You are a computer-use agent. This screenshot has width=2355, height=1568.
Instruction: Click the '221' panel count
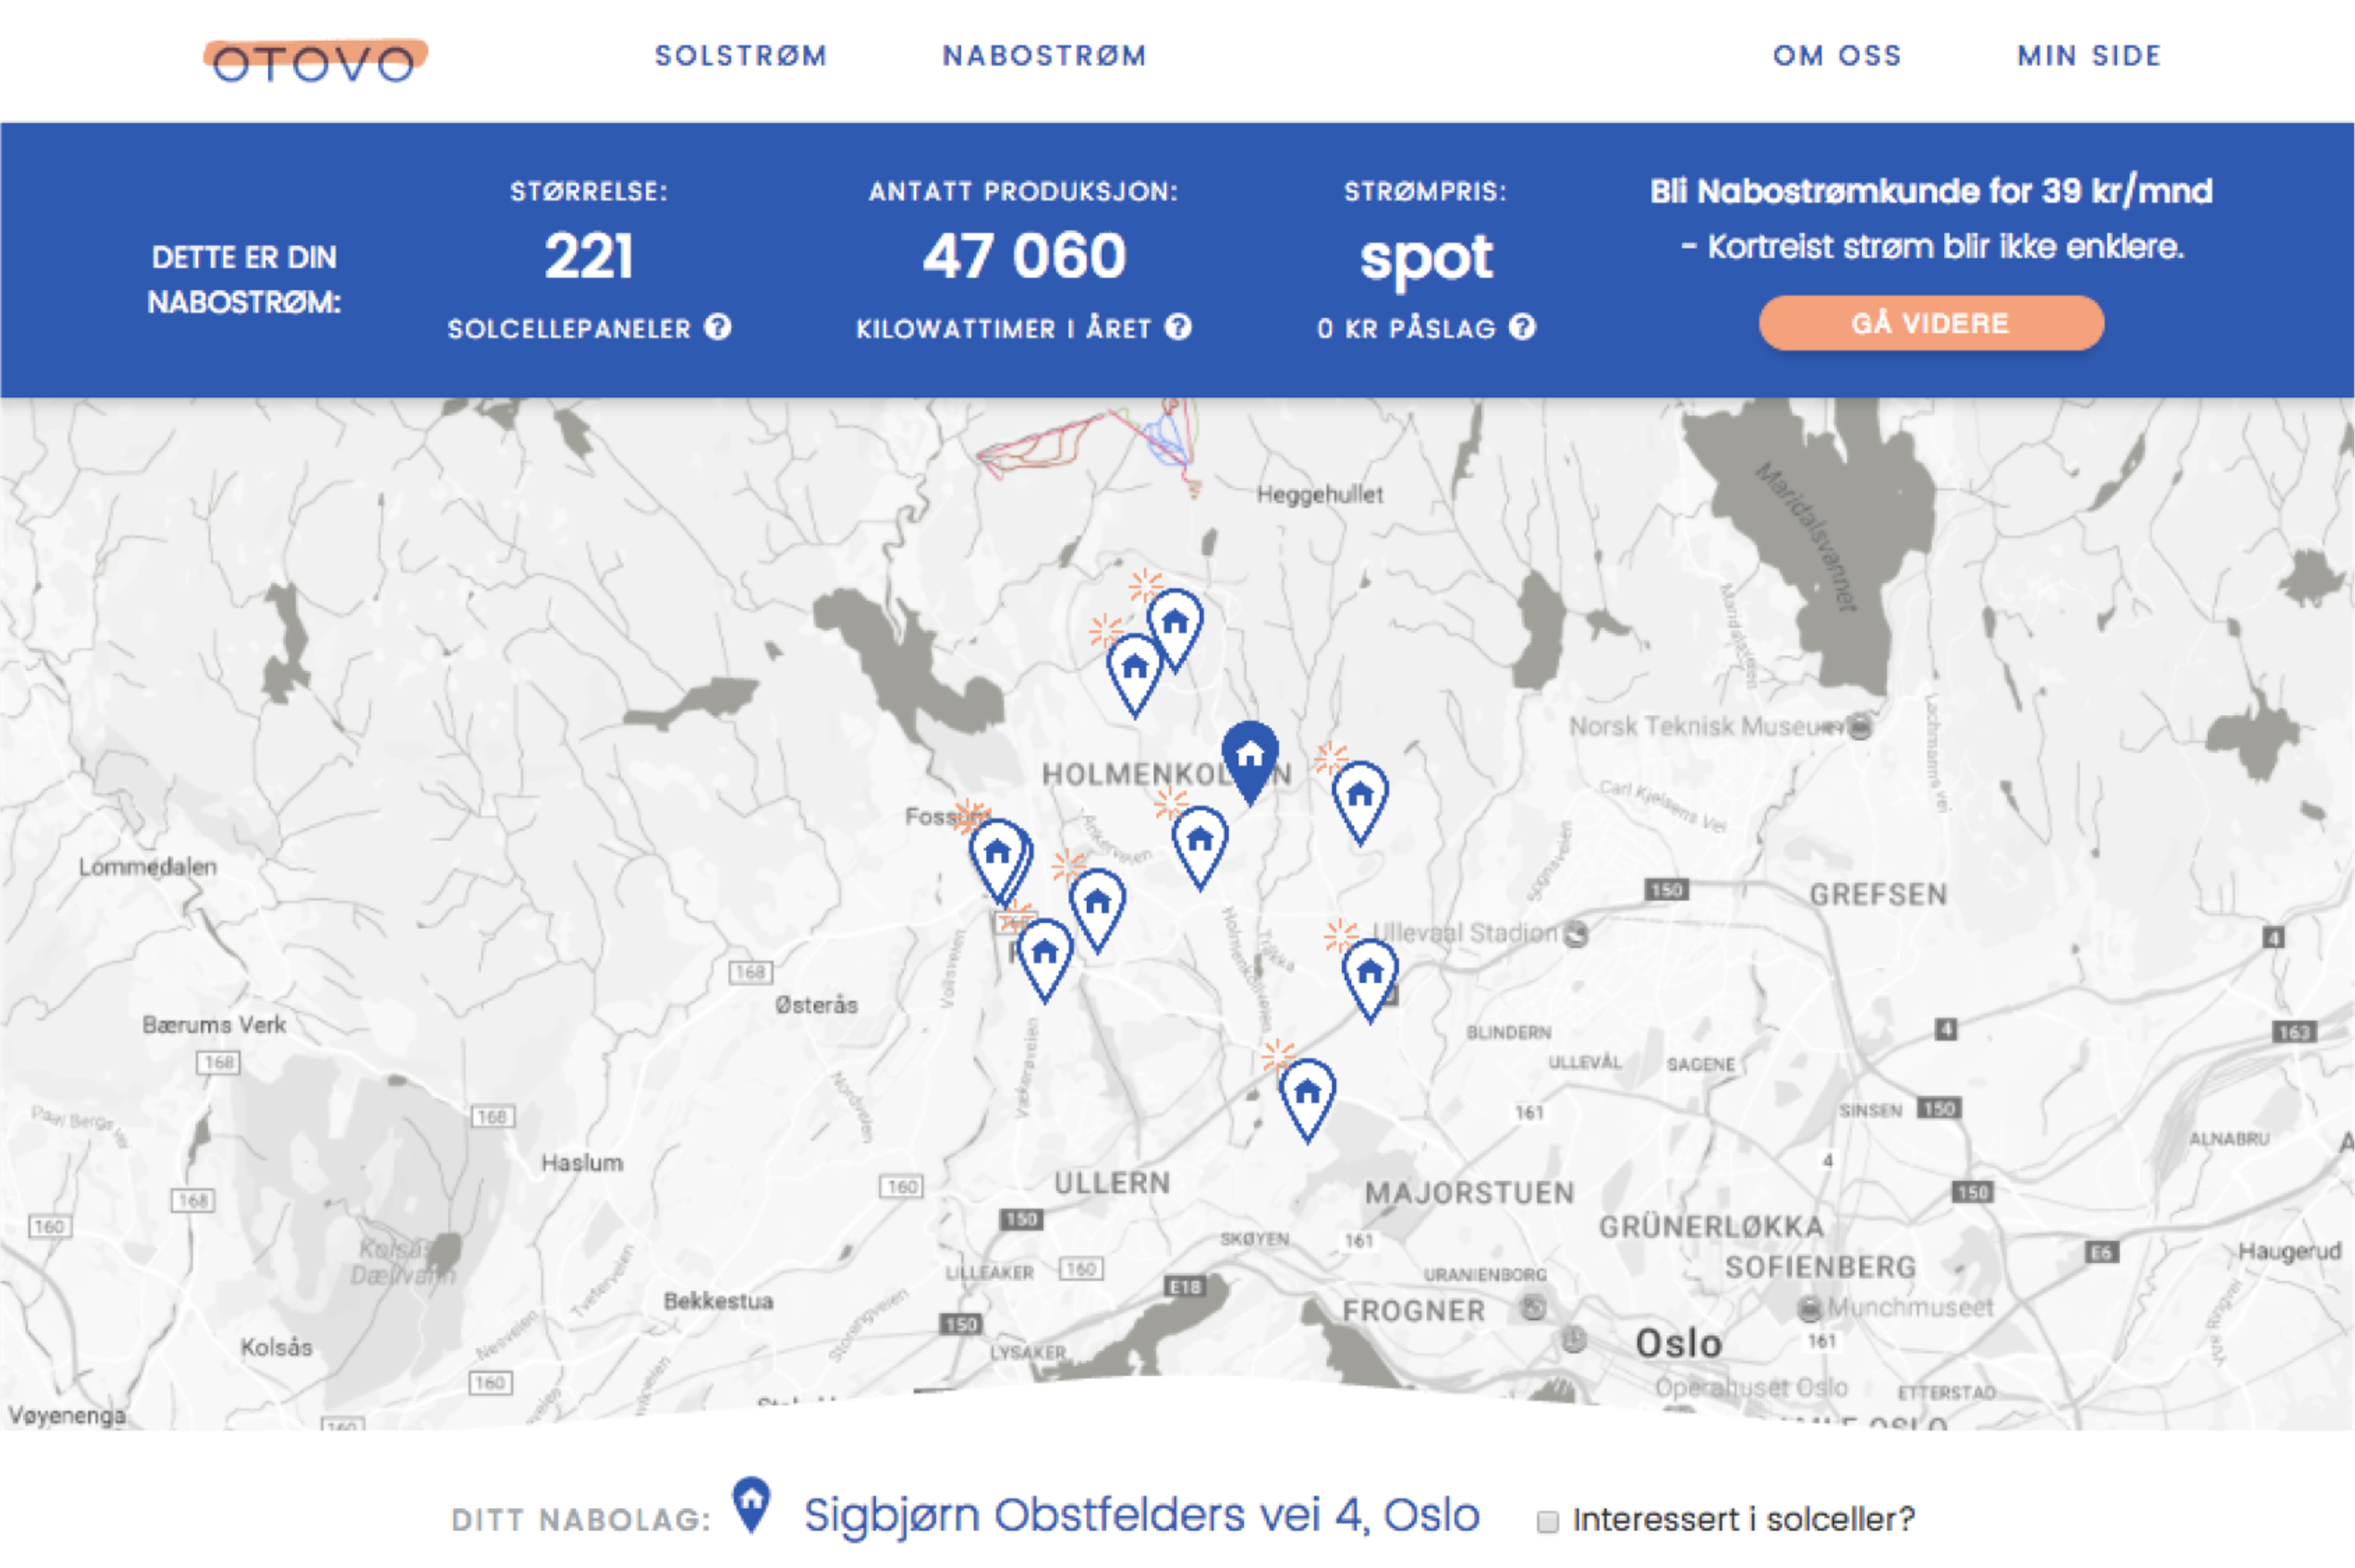click(588, 256)
